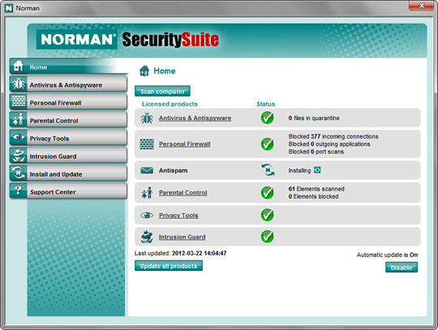
Task: Click the spy icon of Intrusion Guard sidebar item
Action: coord(19,155)
